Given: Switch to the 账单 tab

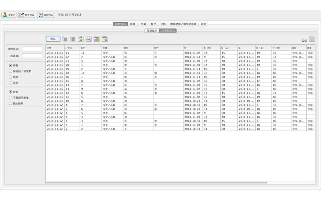Looking at the screenshot, I should [133, 24].
